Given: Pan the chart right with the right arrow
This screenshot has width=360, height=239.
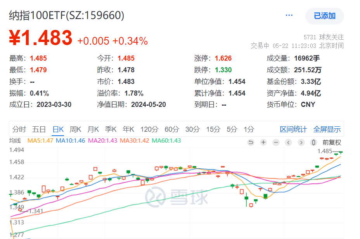Looking at the screenshot, I should (x=301, y=142).
